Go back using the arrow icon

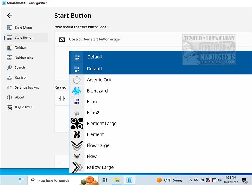pyautogui.click(x=10, y=16)
